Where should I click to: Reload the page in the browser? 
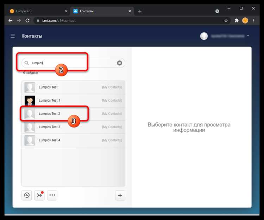pyautogui.click(x=27, y=20)
